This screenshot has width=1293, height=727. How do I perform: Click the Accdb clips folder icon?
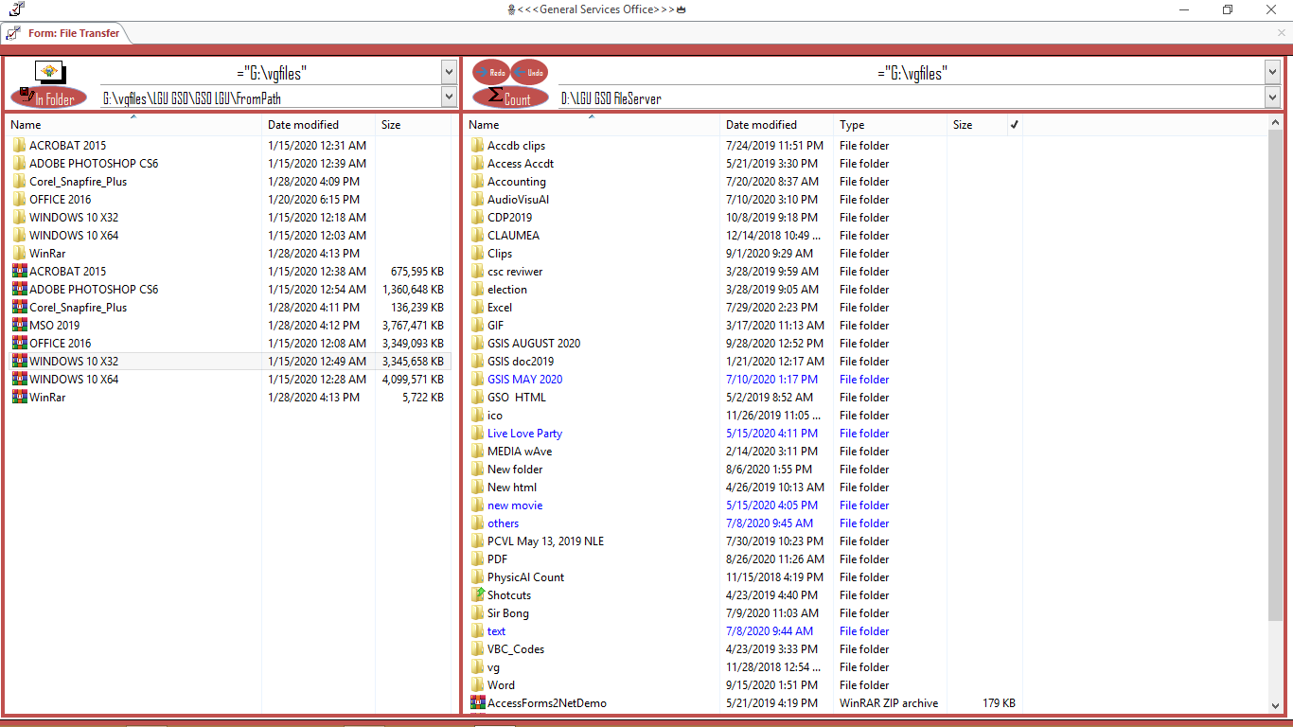coord(477,146)
